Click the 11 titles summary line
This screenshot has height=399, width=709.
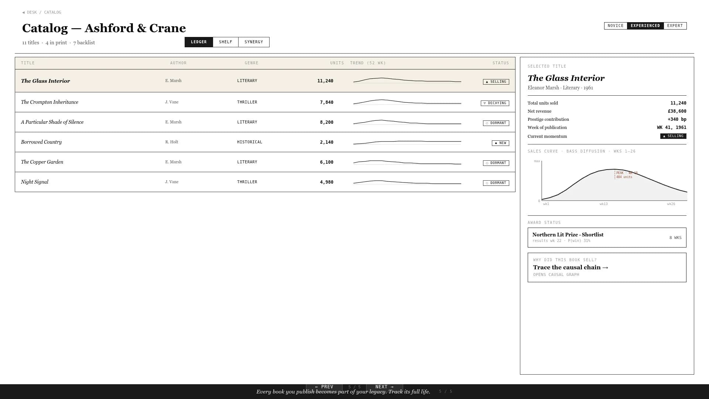(58, 43)
